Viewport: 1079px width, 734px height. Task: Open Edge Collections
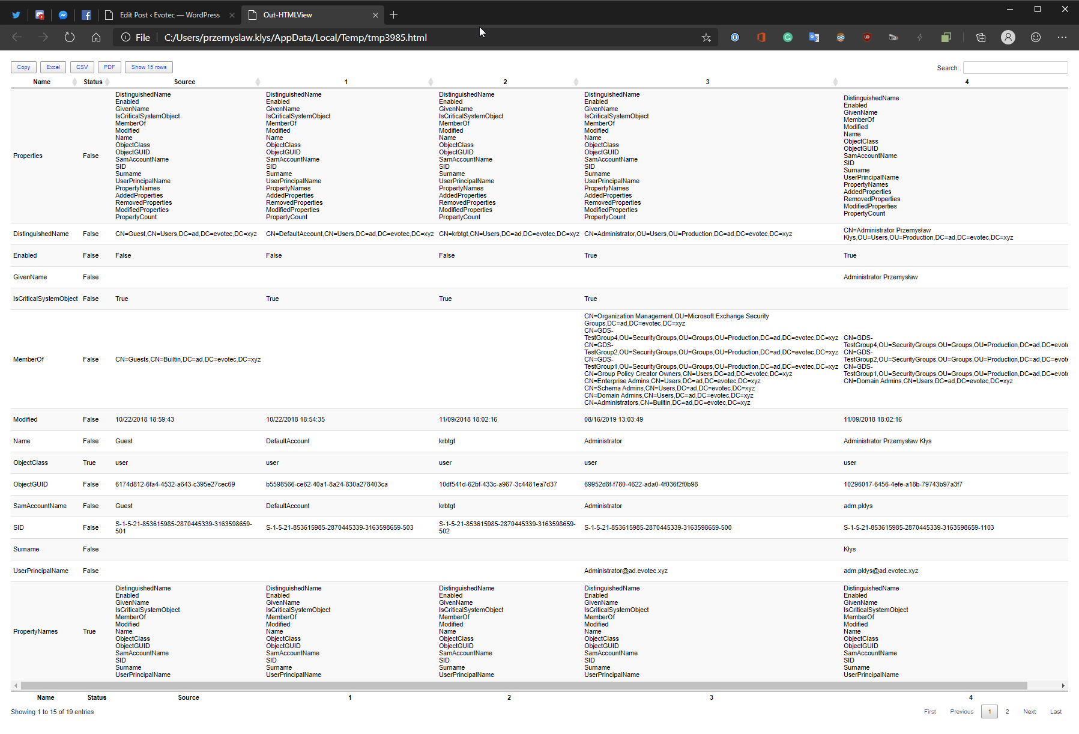click(x=981, y=37)
